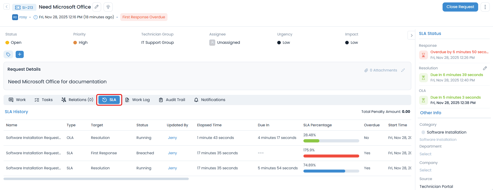The image size is (493, 190).
Task: Open the Department Select field
Action: point(425,154)
